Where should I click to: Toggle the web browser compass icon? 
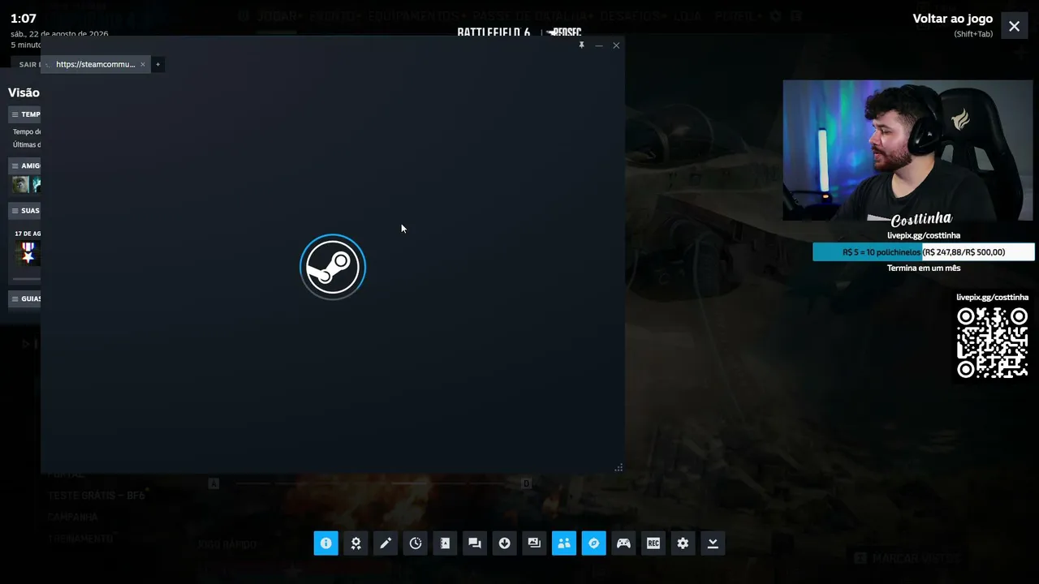pos(594,543)
